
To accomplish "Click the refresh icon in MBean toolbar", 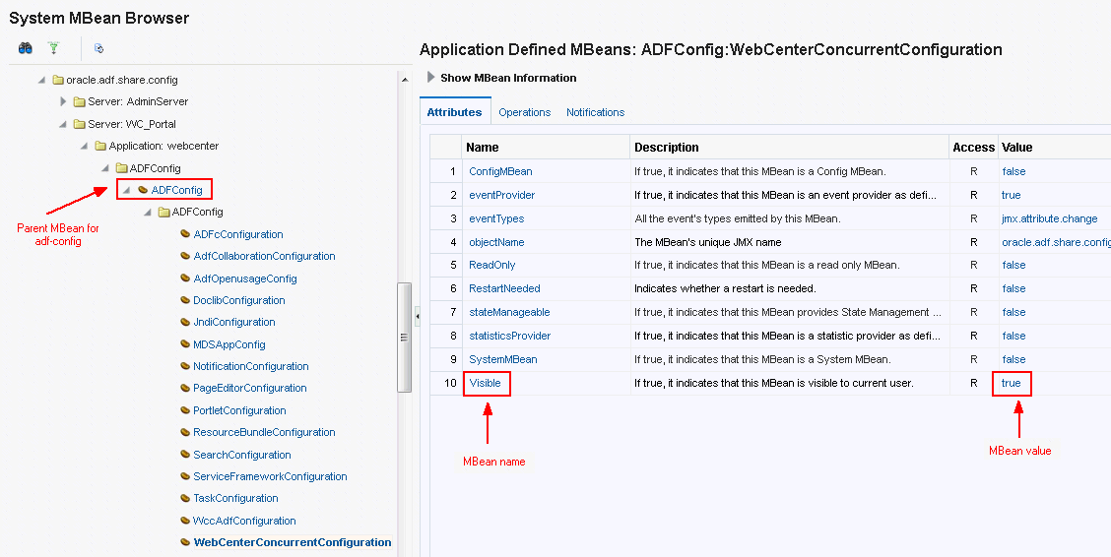I will click(x=99, y=48).
